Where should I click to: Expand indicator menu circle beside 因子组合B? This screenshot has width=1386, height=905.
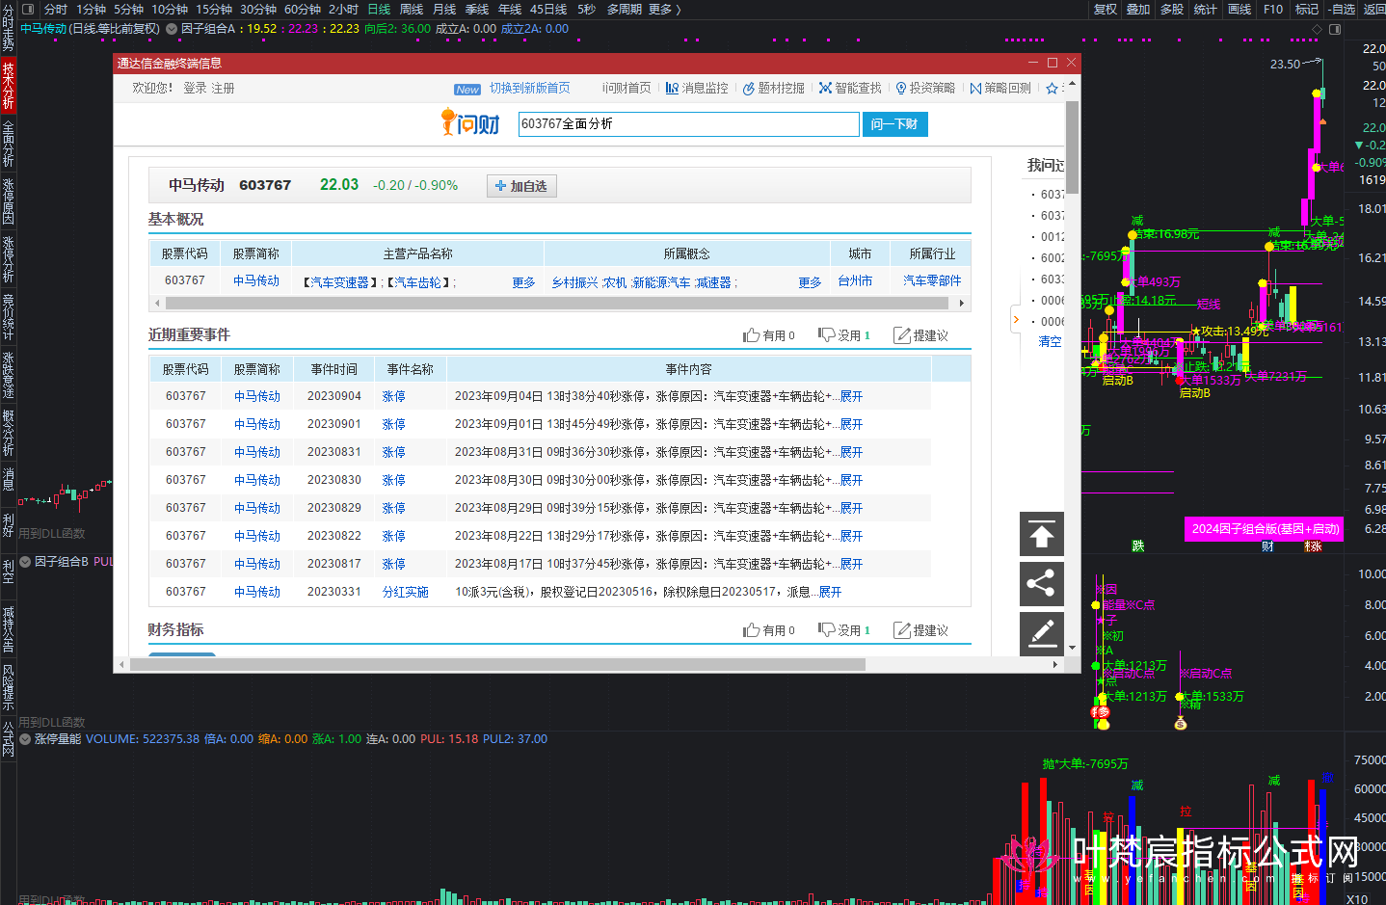25,561
